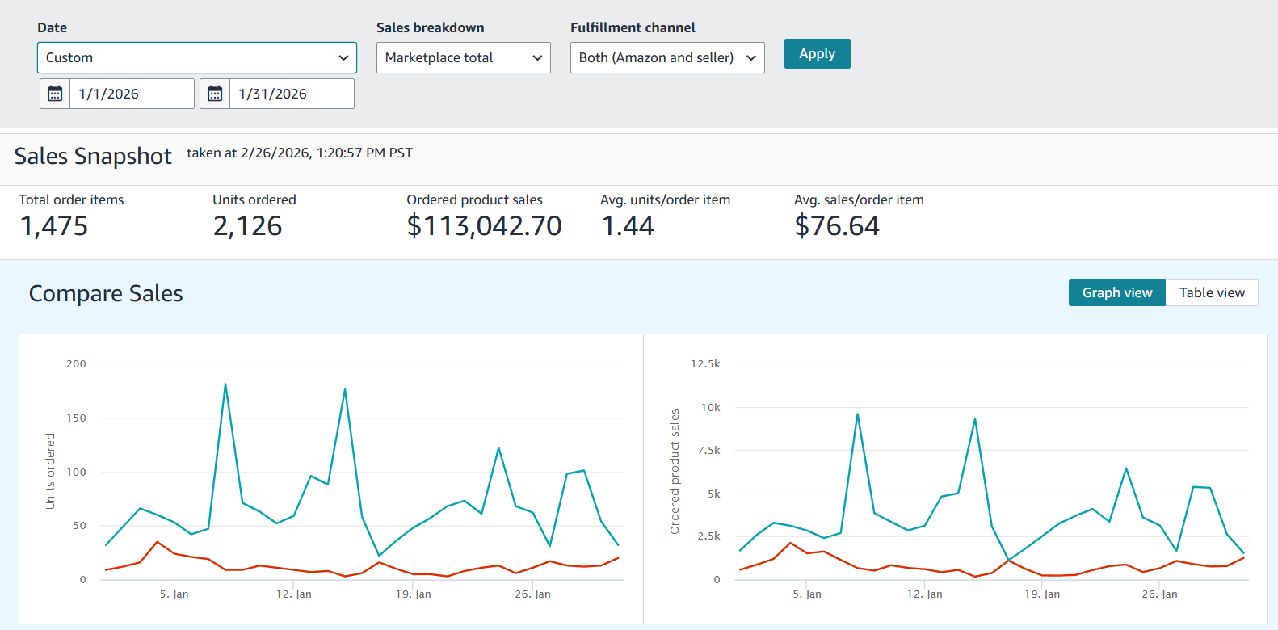Click the Avg. units/order item value 1.44
The width and height of the screenshot is (1278, 630).
pyautogui.click(x=628, y=226)
